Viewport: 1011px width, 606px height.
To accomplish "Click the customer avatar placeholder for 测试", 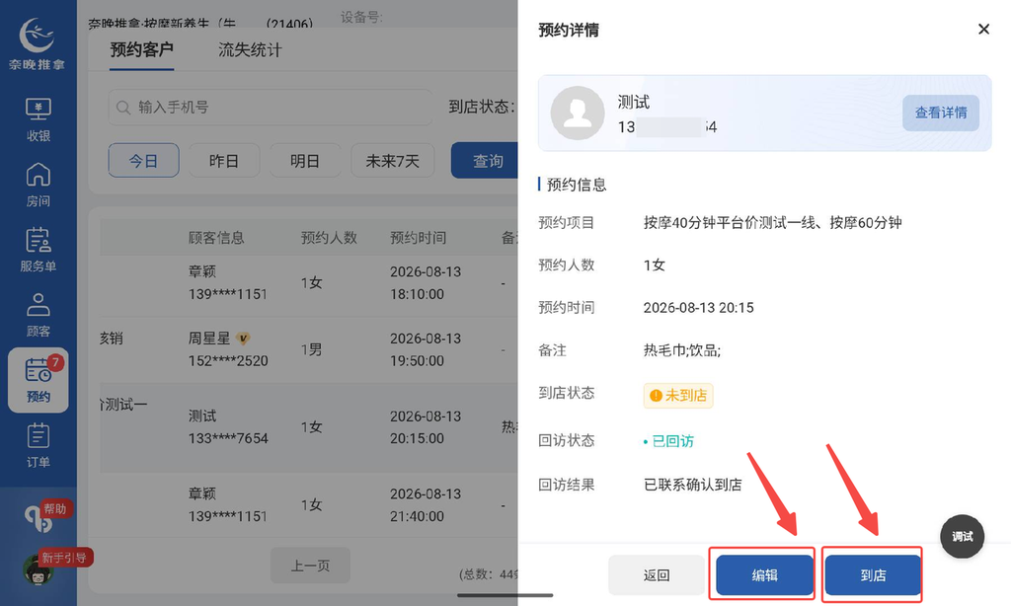I will click(x=577, y=113).
